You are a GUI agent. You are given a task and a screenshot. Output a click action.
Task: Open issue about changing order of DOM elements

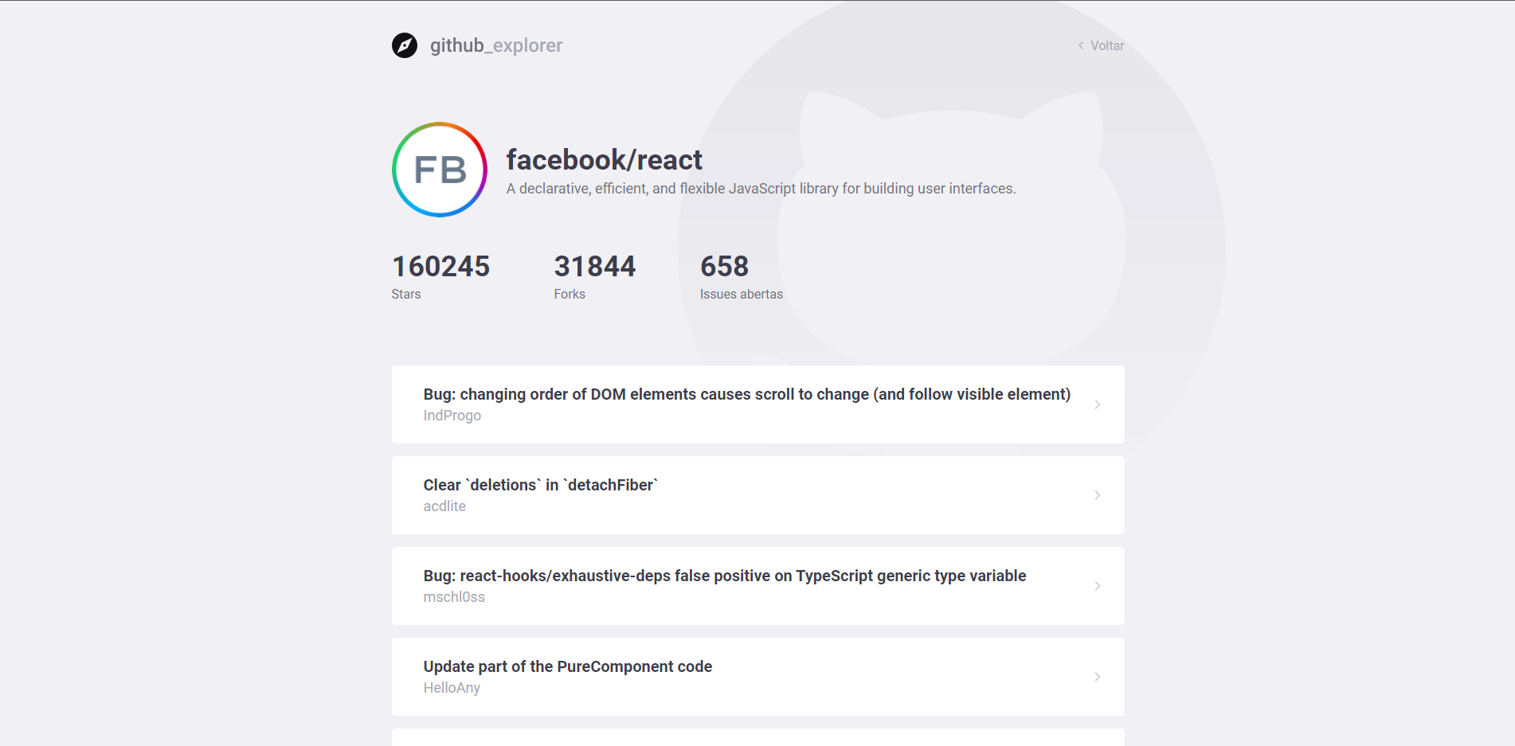746,394
